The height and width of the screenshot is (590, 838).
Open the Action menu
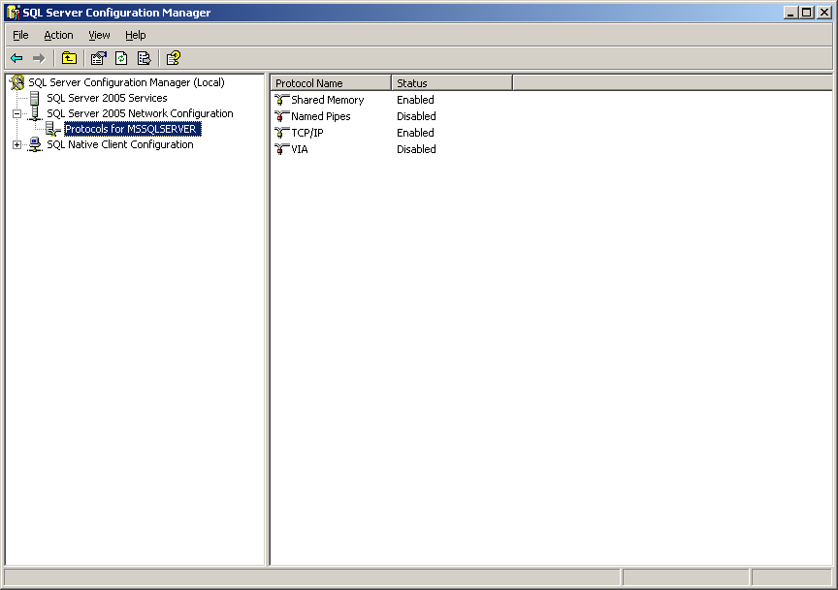(58, 35)
